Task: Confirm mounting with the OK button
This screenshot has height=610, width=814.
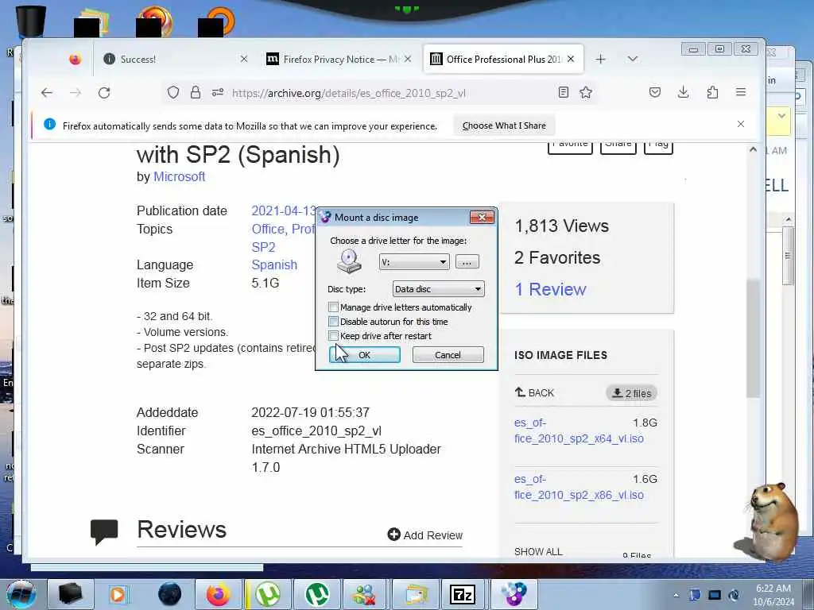Action: pyautogui.click(x=364, y=355)
